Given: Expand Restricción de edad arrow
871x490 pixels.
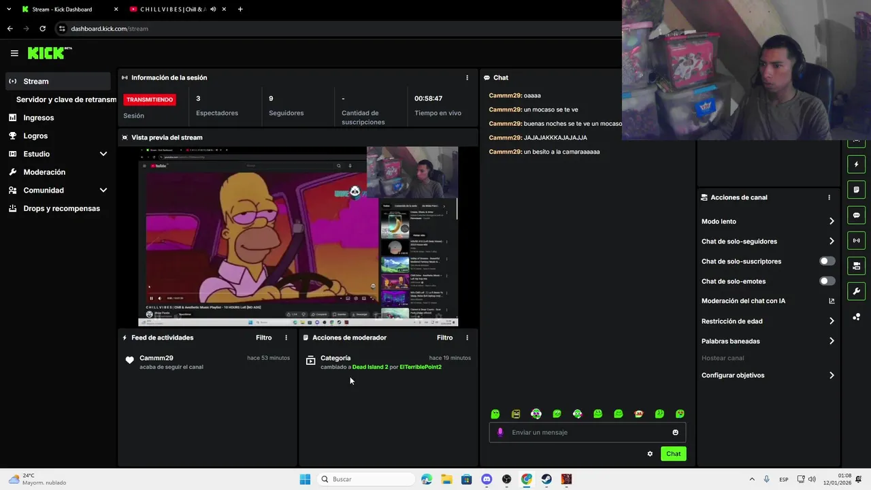Looking at the screenshot, I should (x=832, y=321).
